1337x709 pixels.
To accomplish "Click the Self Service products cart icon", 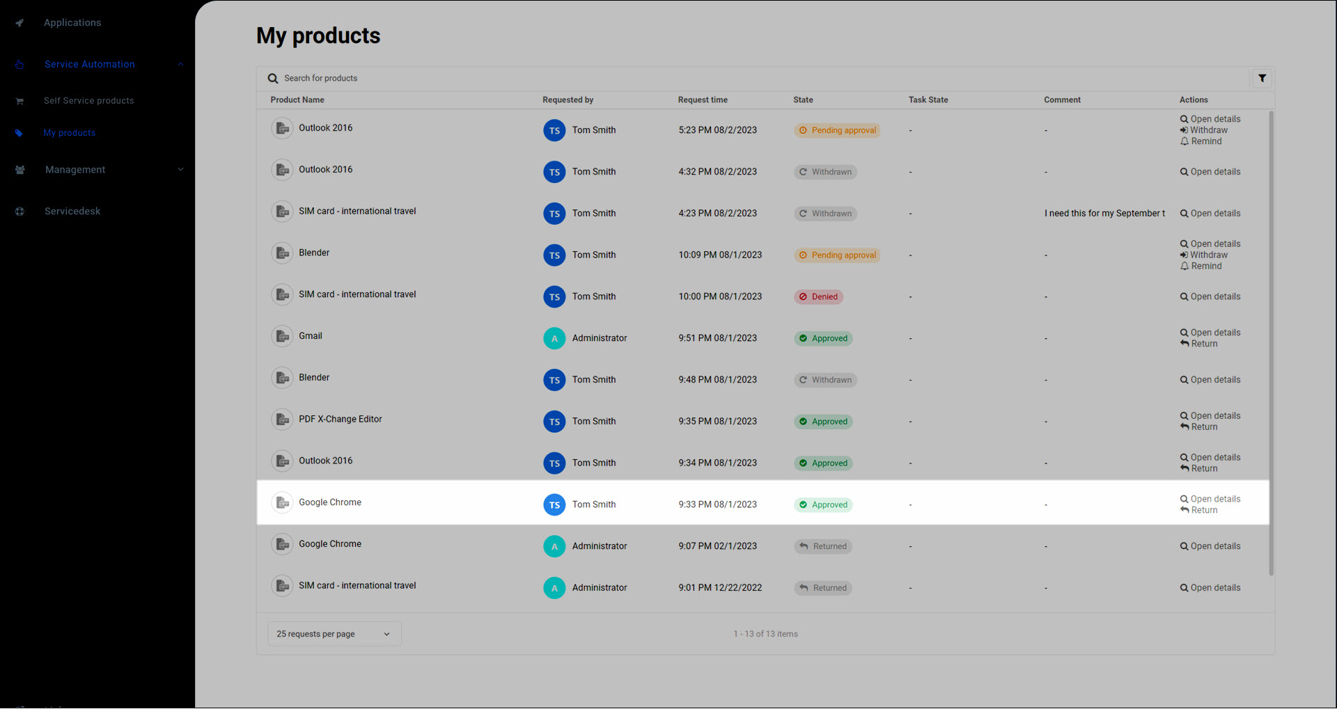I will [19, 101].
